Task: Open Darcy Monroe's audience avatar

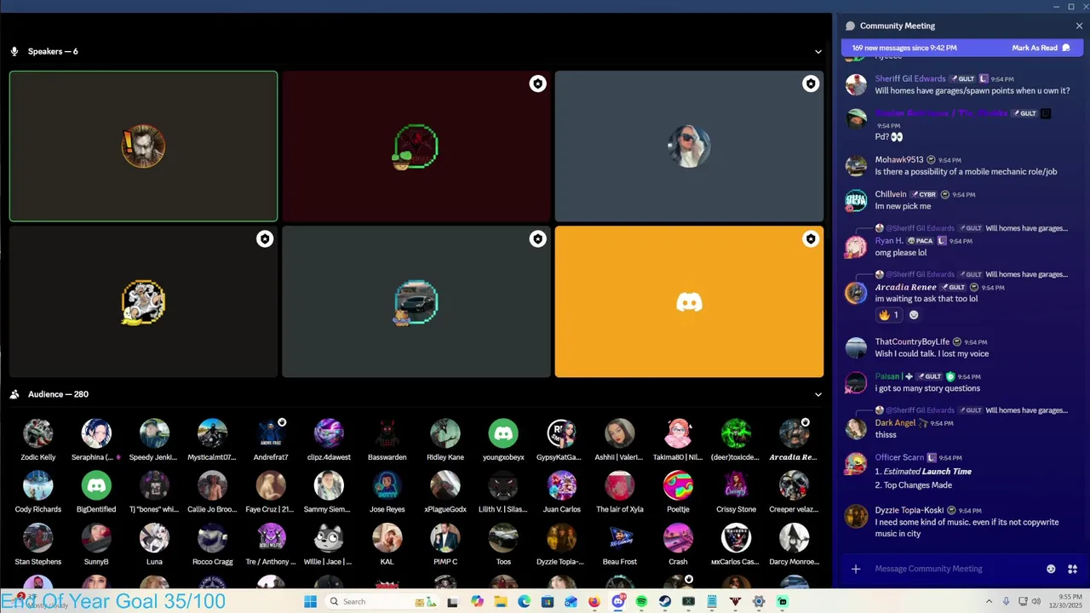Action: pos(794,538)
